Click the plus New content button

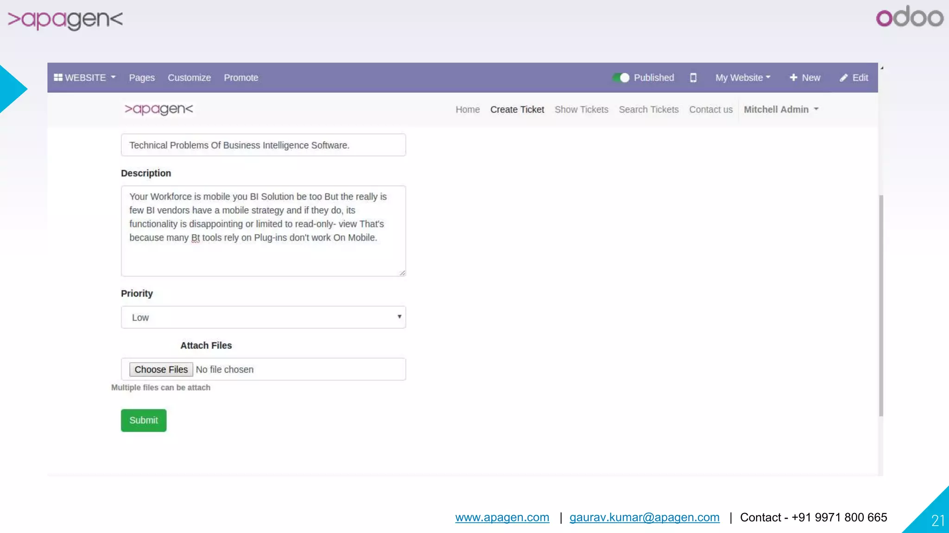(x=805, y=78)
